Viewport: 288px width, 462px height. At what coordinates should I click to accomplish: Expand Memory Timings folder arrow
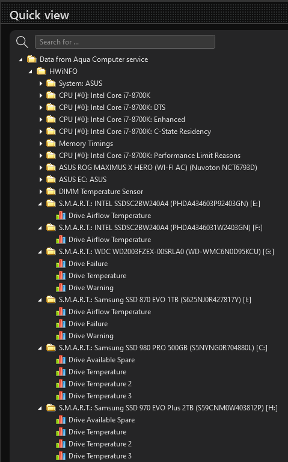point(41,144)
